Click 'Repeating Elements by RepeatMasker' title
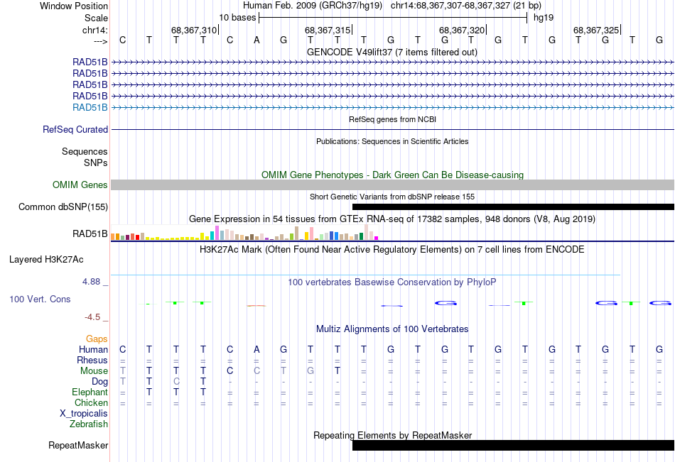 click(393, 435)
